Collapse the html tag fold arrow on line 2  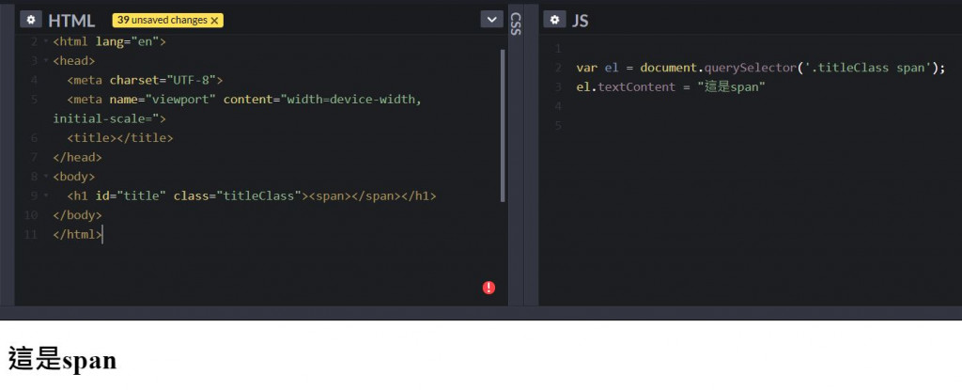46,41
